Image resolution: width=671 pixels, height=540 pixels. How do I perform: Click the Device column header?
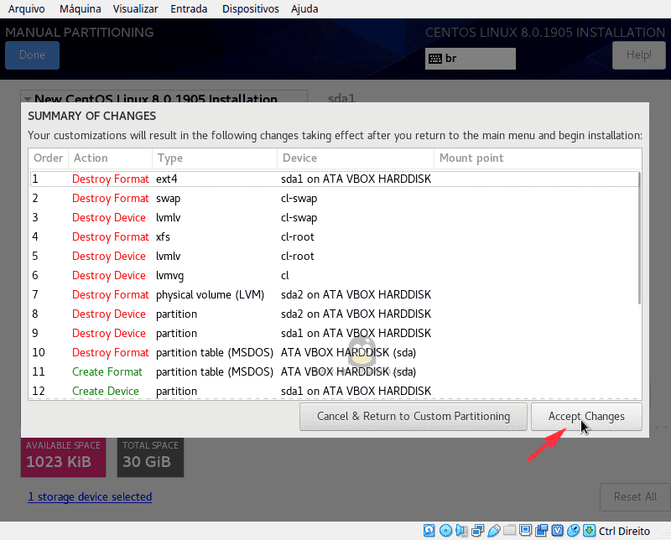355,158
